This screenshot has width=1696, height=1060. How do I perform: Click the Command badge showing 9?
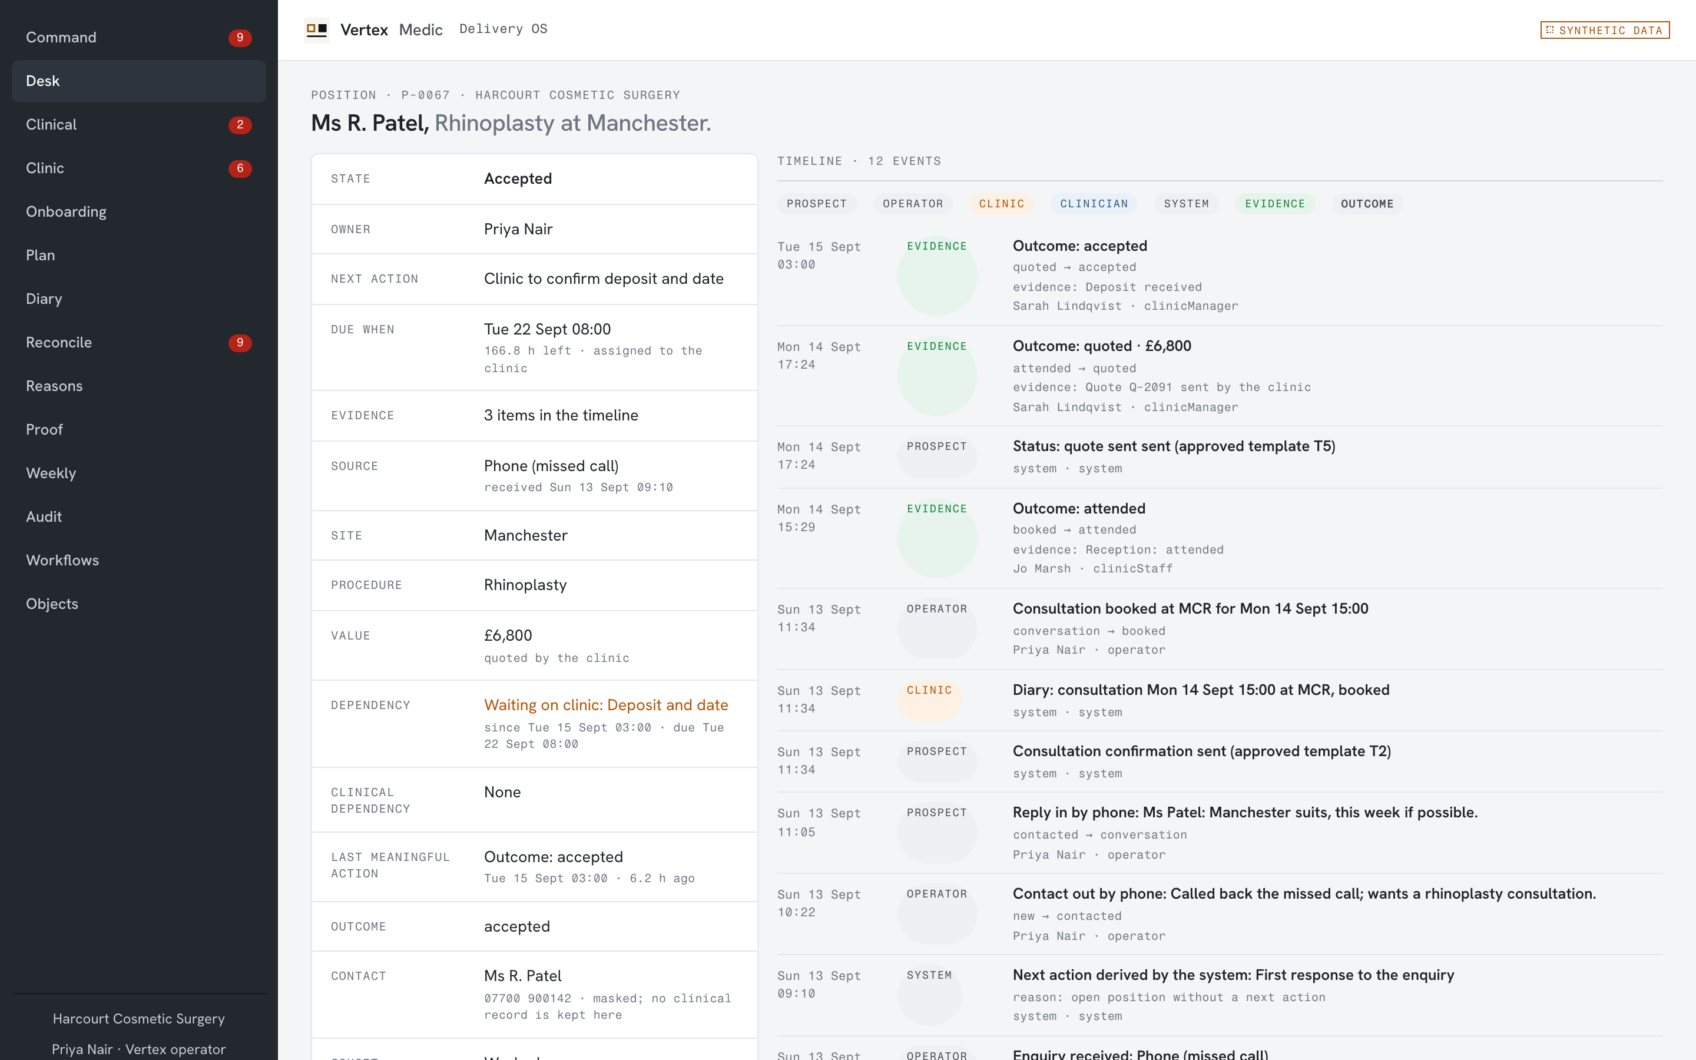240,38
